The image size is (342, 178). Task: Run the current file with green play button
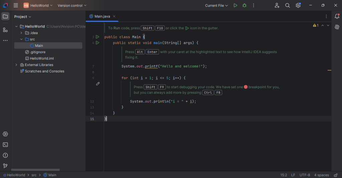click(235, 5)
